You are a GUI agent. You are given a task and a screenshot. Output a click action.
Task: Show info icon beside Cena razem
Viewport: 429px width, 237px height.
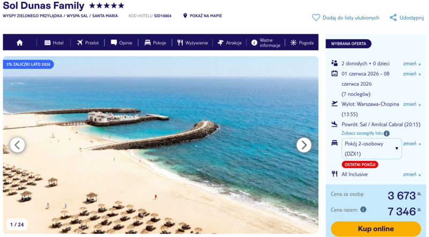tap(363, 210)
